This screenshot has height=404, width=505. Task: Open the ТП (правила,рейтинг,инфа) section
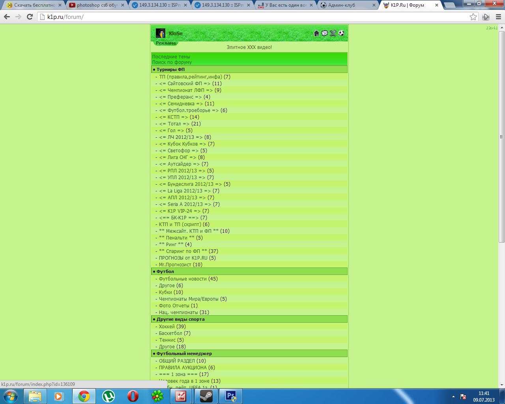coord(191,77)
